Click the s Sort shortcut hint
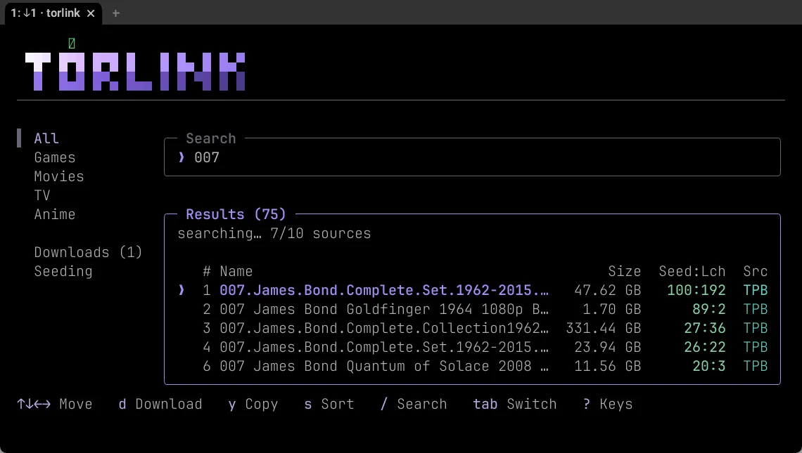Viewport: 802px width, 453px height. coord(329,404)
